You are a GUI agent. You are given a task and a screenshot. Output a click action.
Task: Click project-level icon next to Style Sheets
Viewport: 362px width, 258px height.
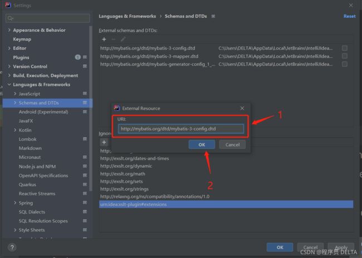tap(85, 230)
